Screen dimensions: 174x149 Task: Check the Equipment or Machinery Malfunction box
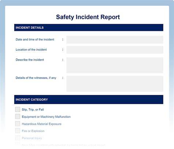tap(18, 117)
